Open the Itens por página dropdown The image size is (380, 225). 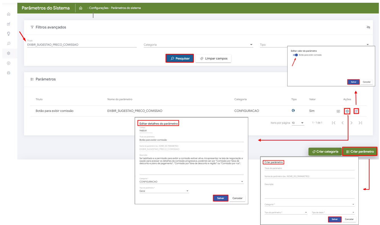coord(298,123)
